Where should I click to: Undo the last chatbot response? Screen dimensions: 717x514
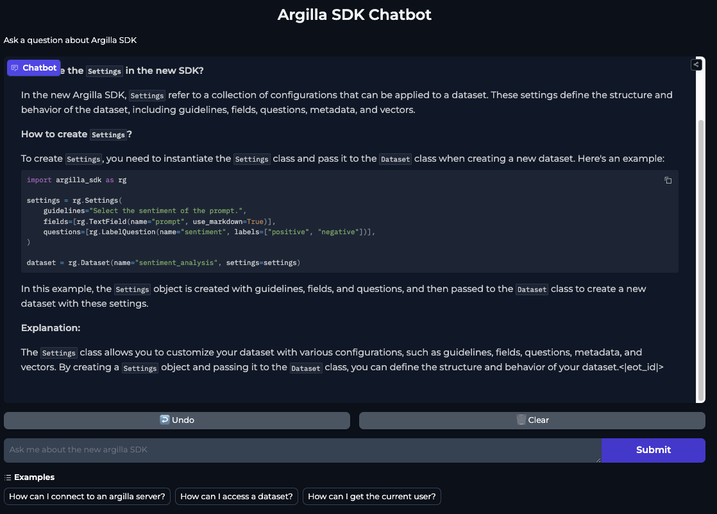coord(176,420)
